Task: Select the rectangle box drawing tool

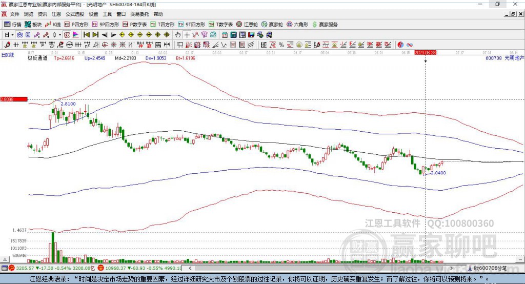Action: [179, 45]
